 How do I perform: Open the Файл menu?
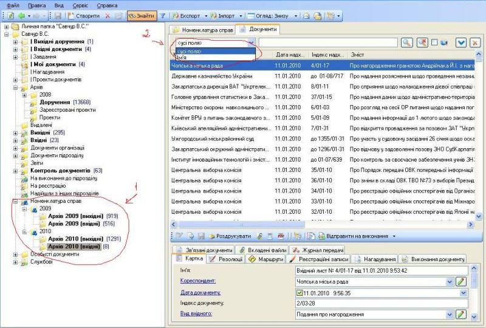(x=13, y=5)
